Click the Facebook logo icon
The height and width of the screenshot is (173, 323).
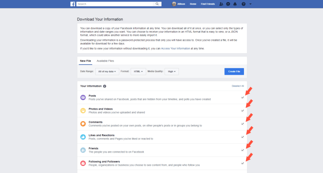[x=73, y=4]
